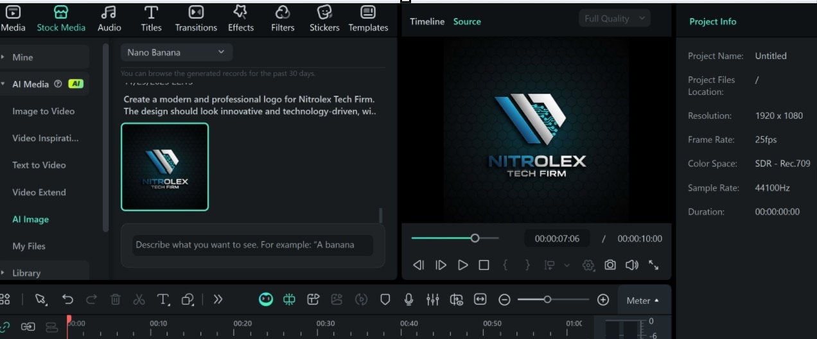This screenshot has width=817, height=339.
Task: Enter fullscreen preview
Action: click(x=654, y=265)
